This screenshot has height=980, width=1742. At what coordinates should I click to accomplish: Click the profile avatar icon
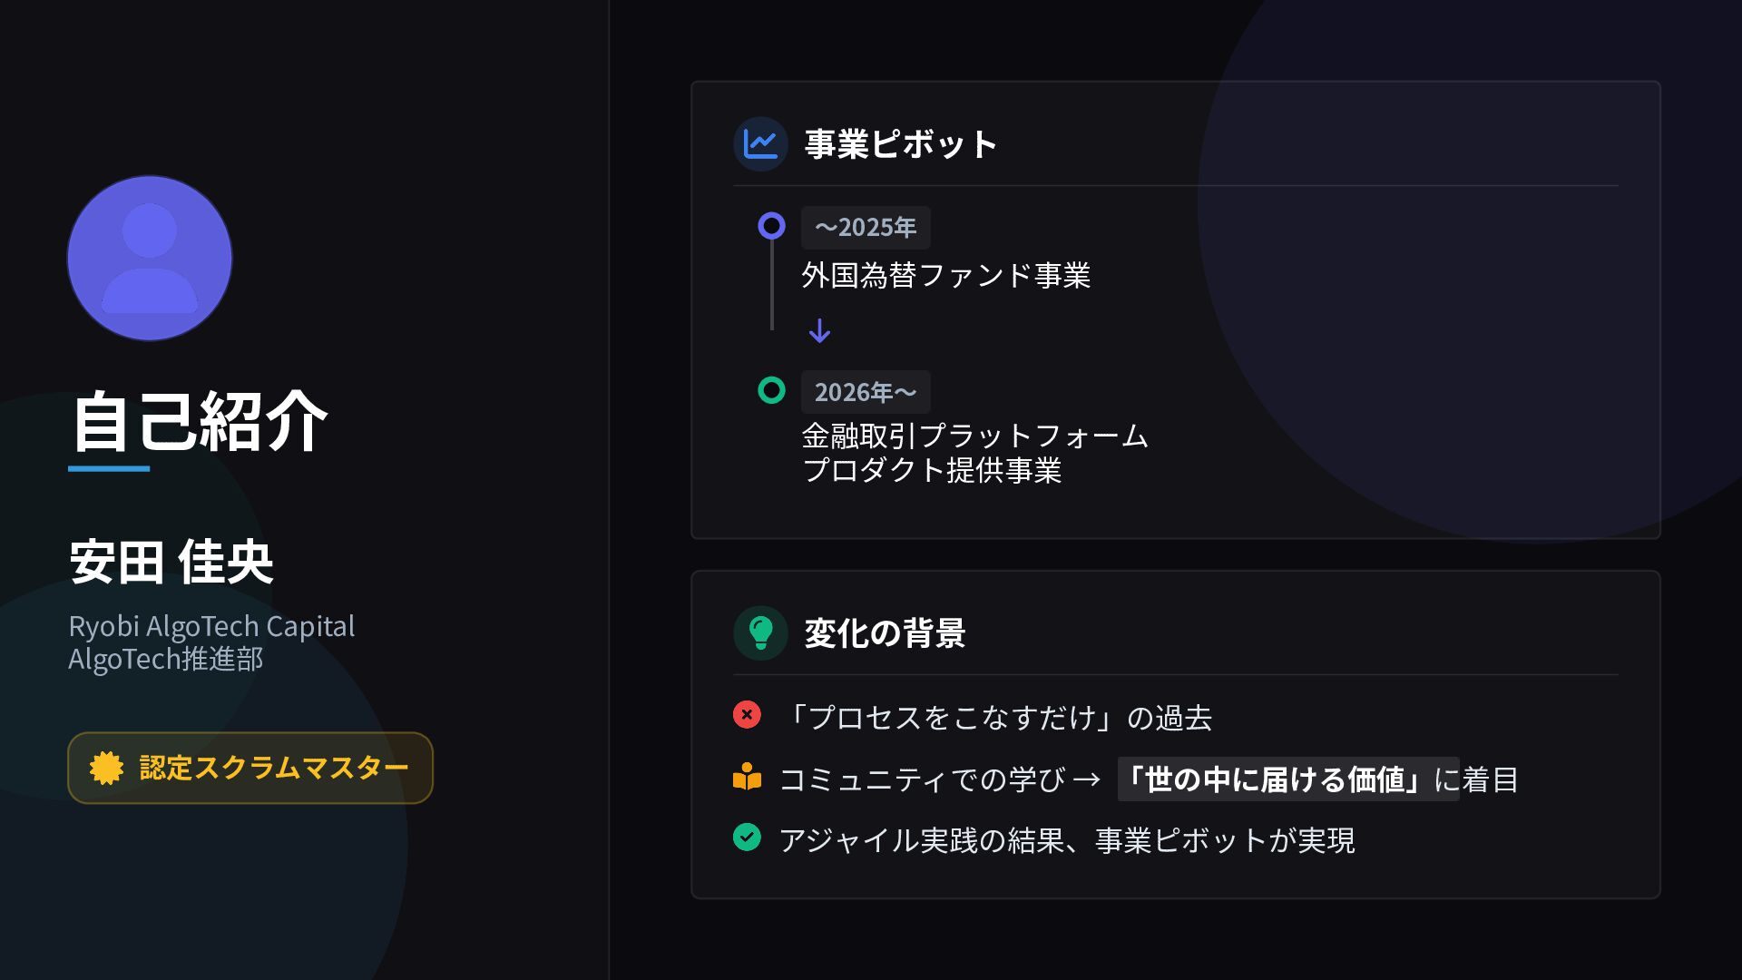pyautogui.click(x=150, y=259)
